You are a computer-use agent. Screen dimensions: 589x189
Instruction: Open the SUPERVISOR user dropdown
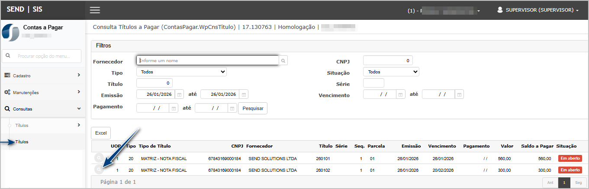pyautogui.click(x=538, y=10)
